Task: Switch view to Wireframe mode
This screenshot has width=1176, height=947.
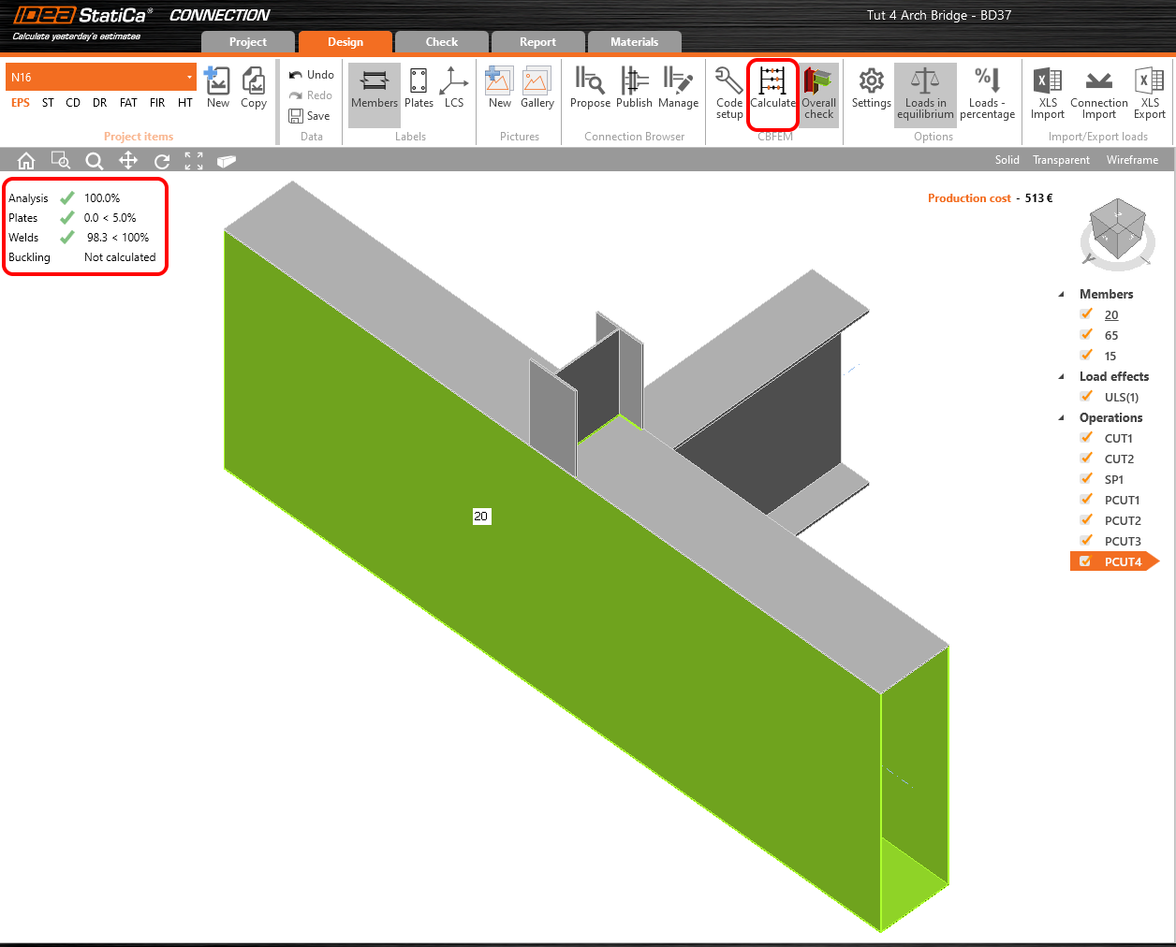Action: click(1131, 160)
